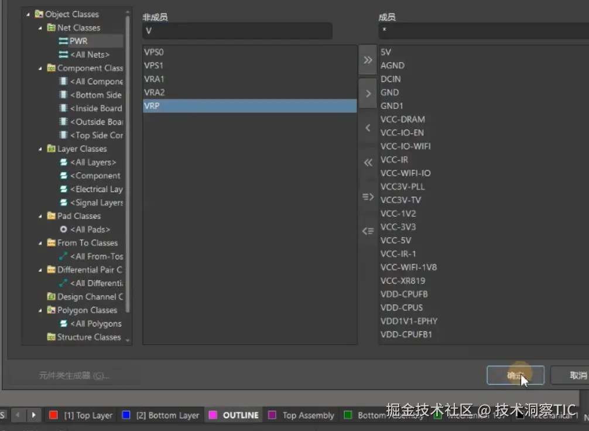Click the remove class members '<=' button

(368, 231)
